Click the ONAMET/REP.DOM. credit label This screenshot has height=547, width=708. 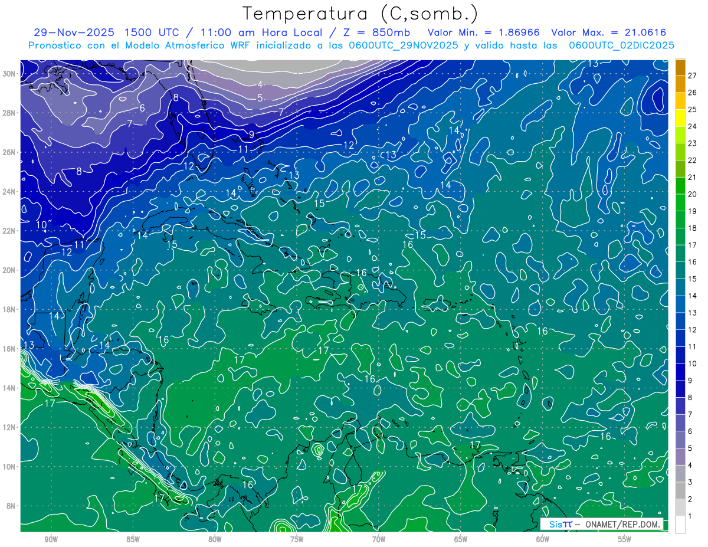[622, 524]
